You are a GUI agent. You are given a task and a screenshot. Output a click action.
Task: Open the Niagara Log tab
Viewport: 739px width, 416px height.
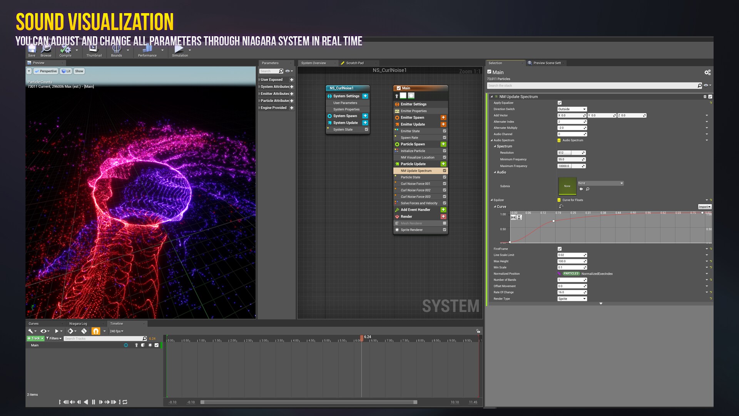[x=78, y=324]
